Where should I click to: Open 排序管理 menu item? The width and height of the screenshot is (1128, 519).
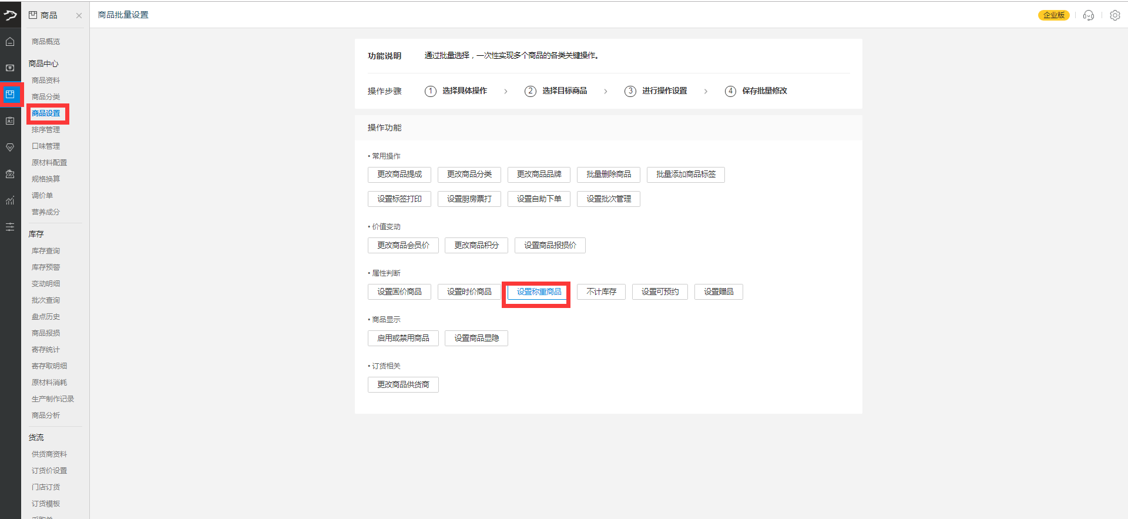pyautogui.click(x=46, y=130)
